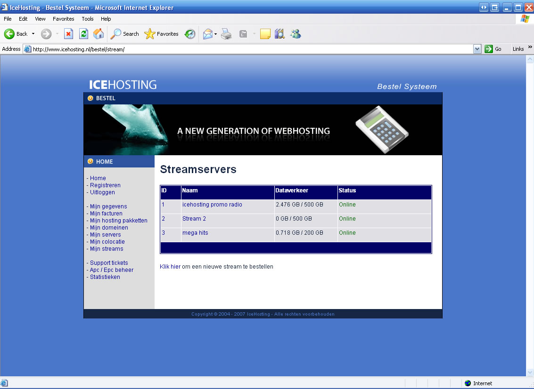
Task: Click the Print toolbar icon
Action: (x=226, y=34)
